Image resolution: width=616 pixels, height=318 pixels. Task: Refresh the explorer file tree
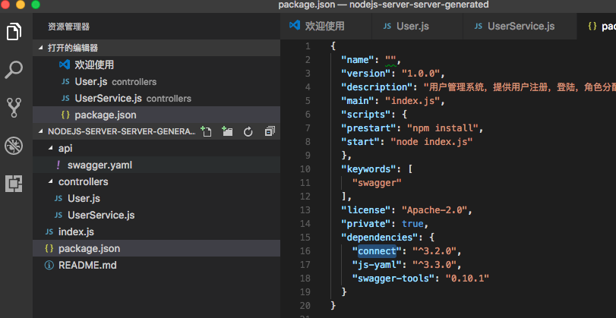248,131
